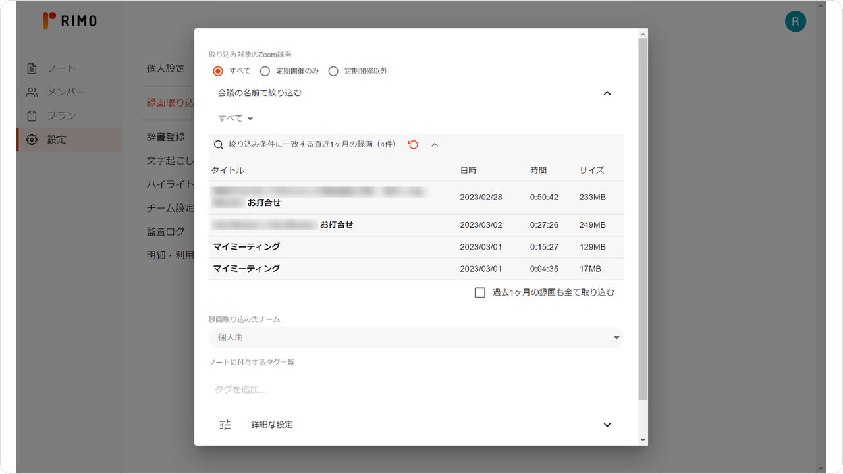The image size is (843, 474).
Task: Open the 設定 sidebar menu item
Action: click(x=70, y=140)
